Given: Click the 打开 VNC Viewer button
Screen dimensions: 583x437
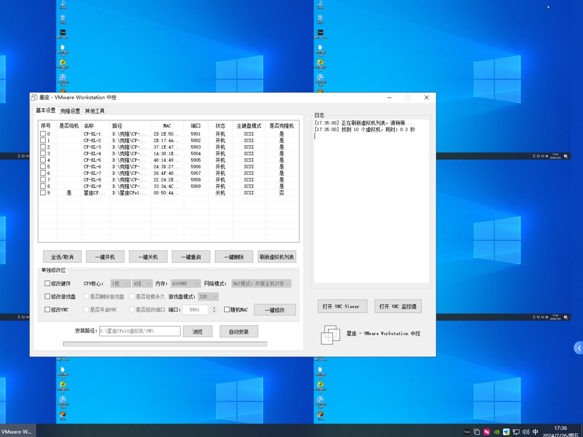Looking at the screenshot, I should 342,306.
